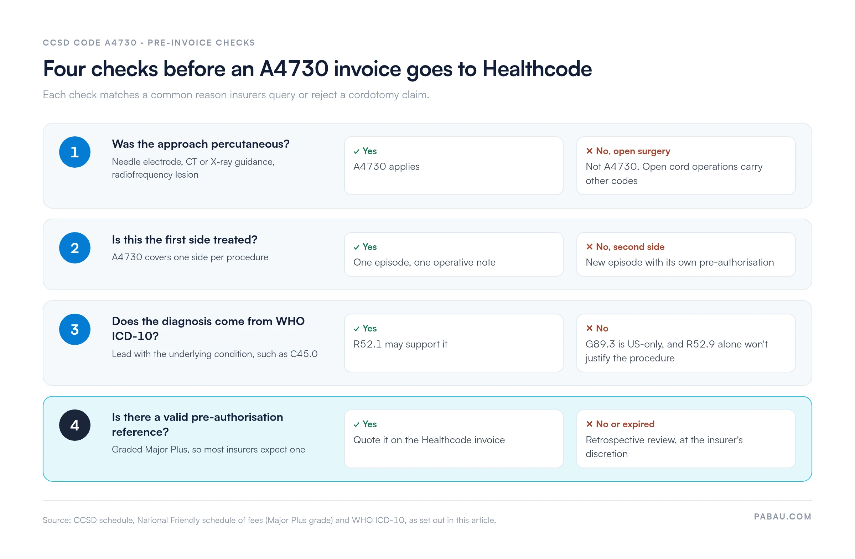Click the dark circle numbered 4
855x559 pixels.
75,425
